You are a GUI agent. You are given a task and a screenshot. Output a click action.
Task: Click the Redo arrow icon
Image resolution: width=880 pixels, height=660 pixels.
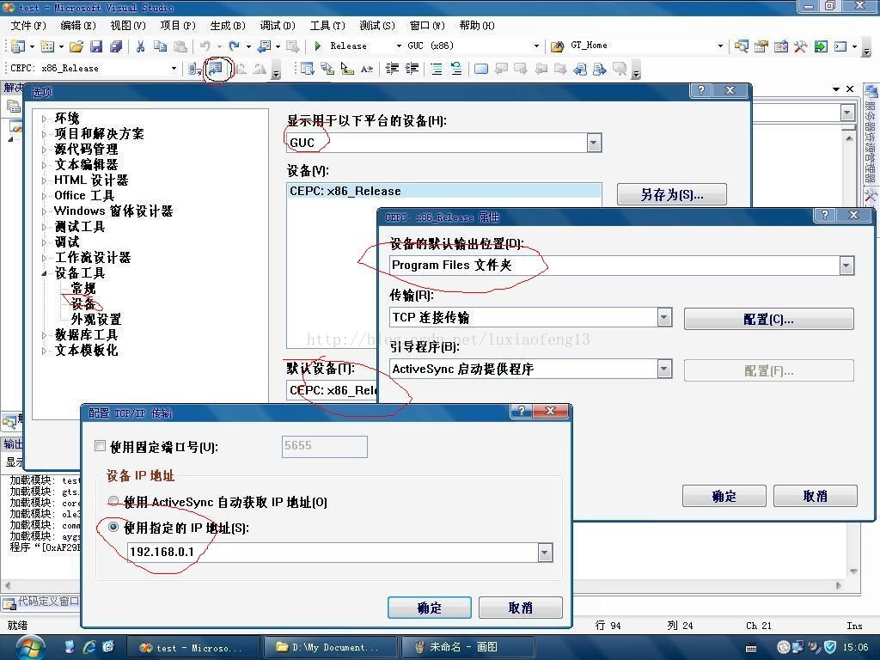tap(234, 46)
